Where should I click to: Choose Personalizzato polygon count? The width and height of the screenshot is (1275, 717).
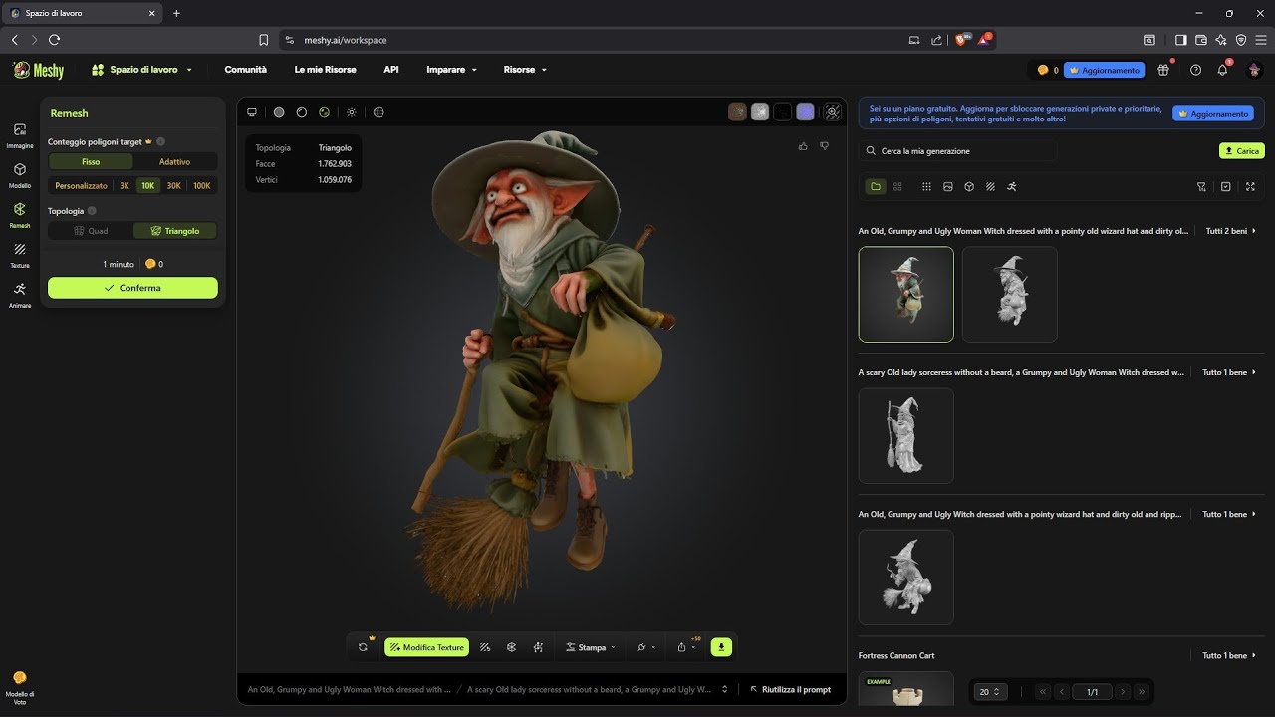click(81, 185)
